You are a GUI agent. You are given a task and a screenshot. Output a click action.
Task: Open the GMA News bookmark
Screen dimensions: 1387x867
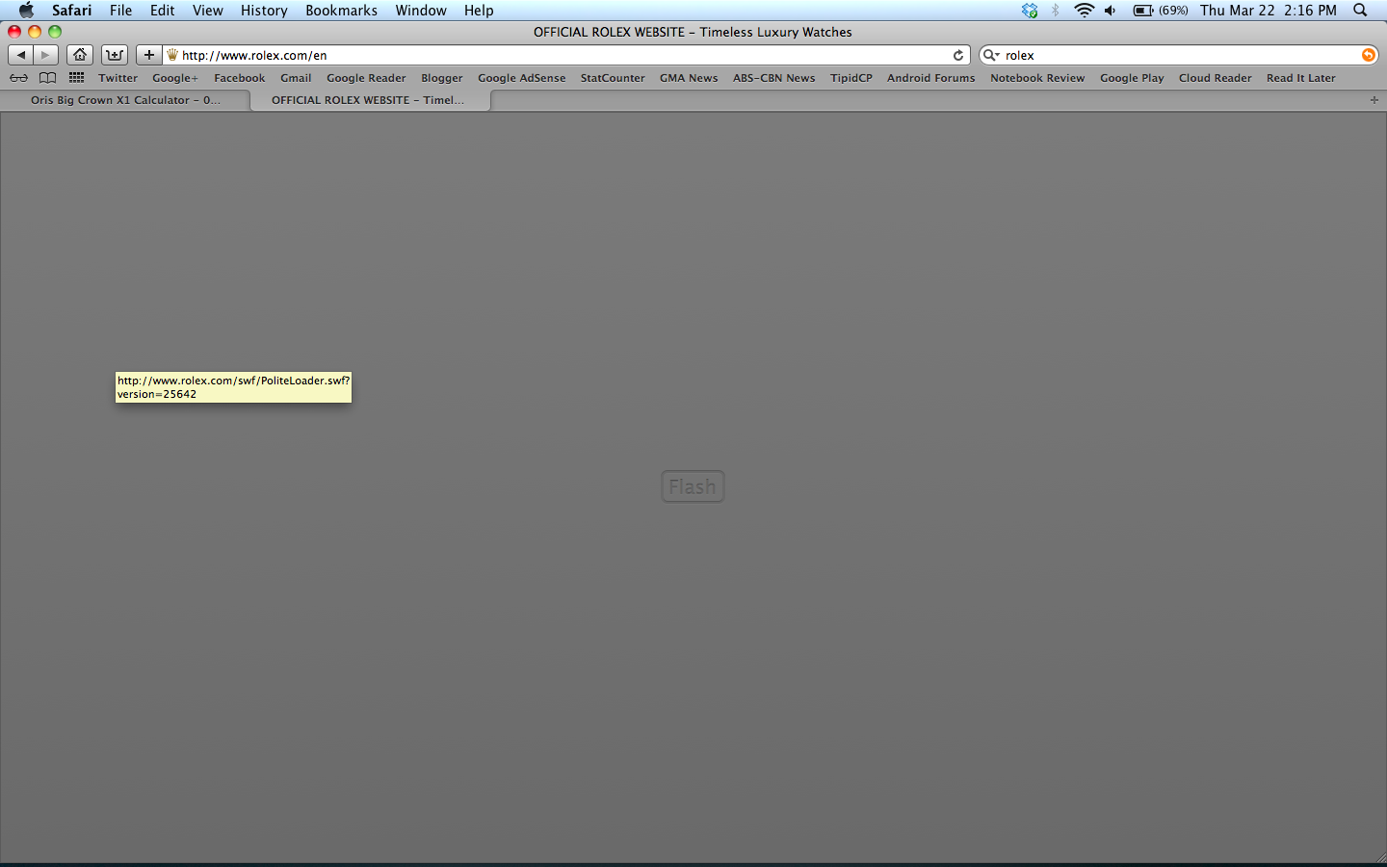(689, 78)
